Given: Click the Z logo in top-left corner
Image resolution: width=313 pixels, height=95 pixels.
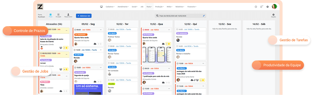Looking at the screenshot, I should pos(40,7).
